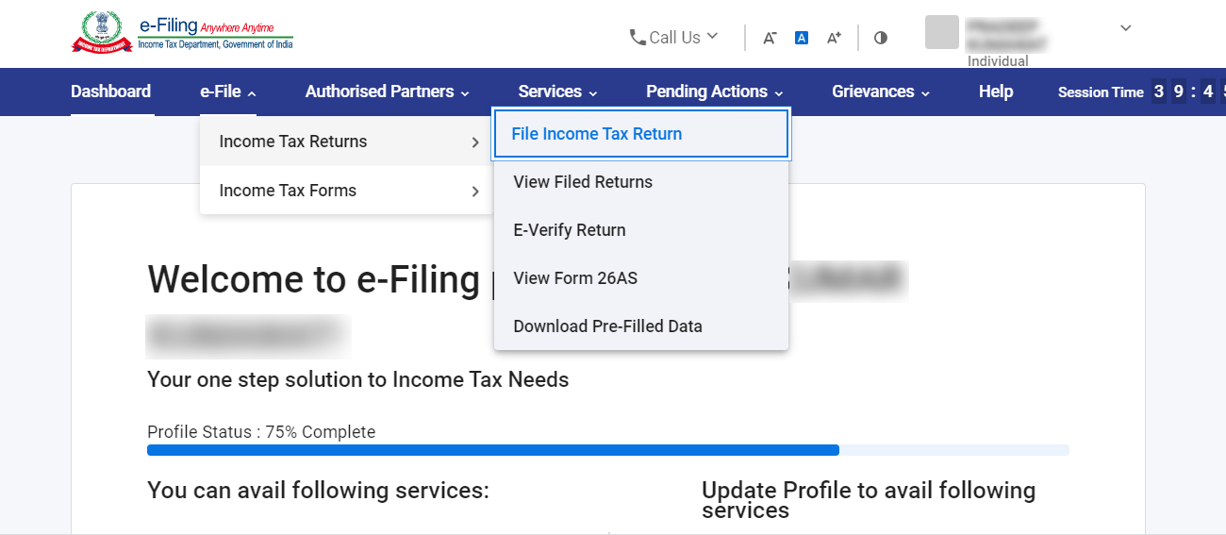
Task: Expand the Authorised Partners menu
Action: [x=387, y=92]
